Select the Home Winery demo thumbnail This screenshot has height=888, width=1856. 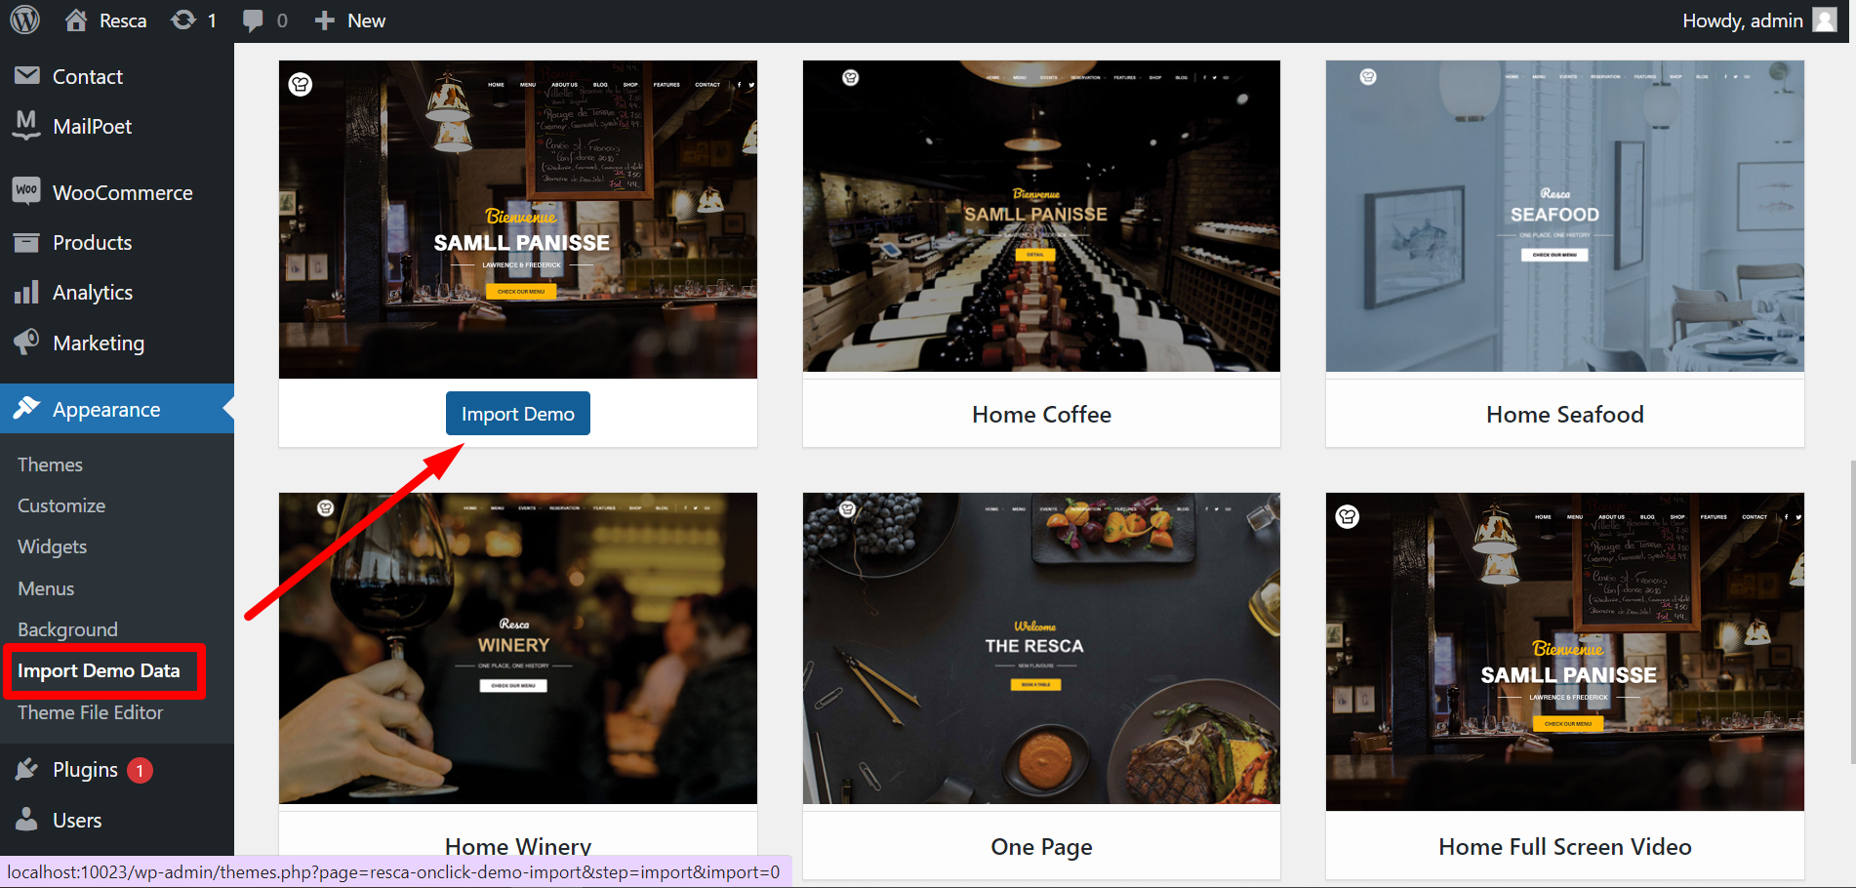tap(518, 648)
